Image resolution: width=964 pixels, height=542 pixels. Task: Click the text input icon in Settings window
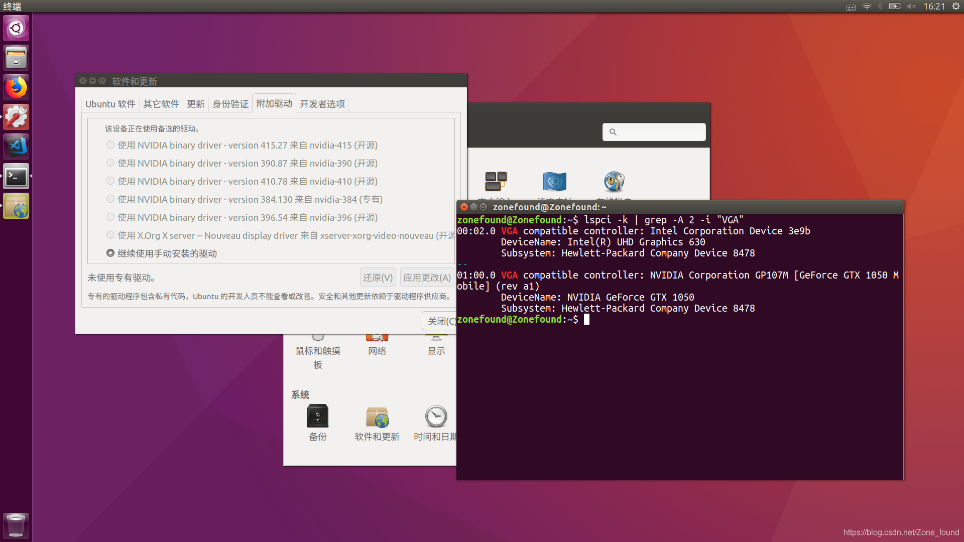coord(496,181)
